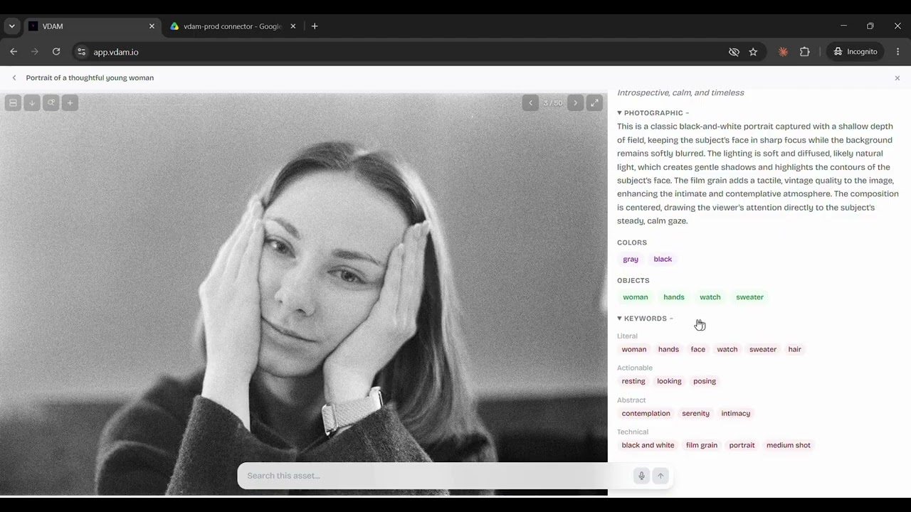Close the VDAM browser tab
This screenshot has width=911, height=512.
pyautogui.click(x=152, y=26)
